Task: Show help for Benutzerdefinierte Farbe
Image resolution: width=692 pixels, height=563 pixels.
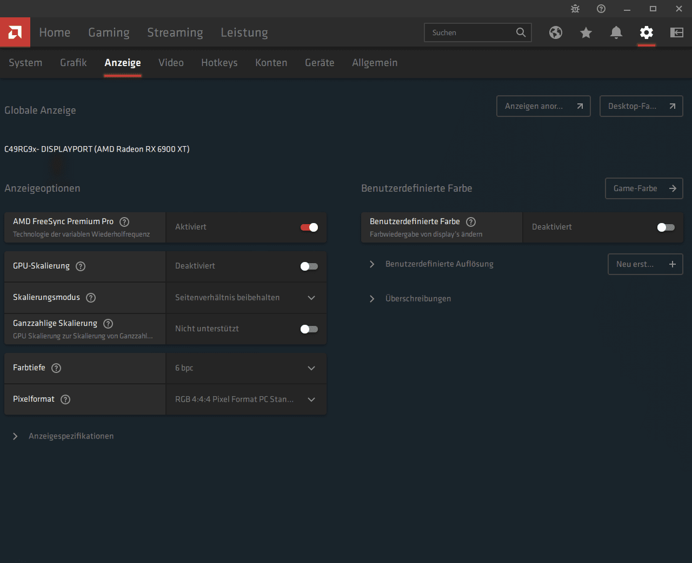Action: click(471, 221)
